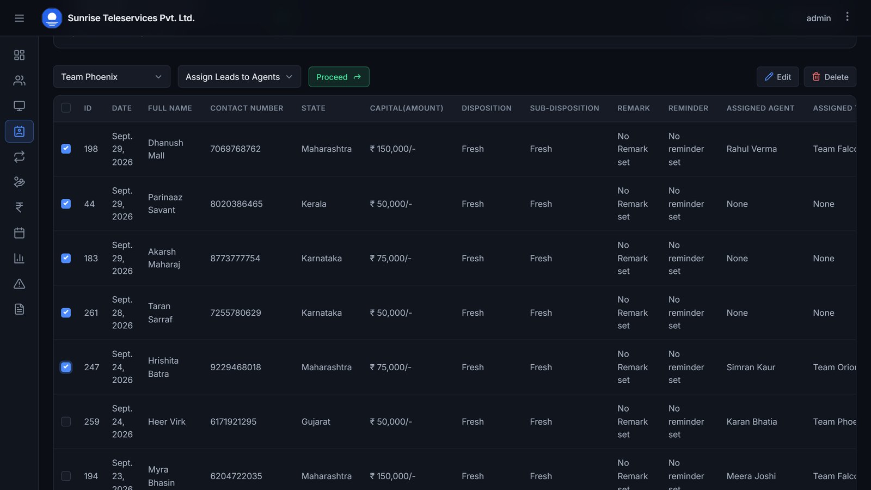Click the Gujarat state cell
Viewport: 871px width, 490px height.
[x=316, y=421]
